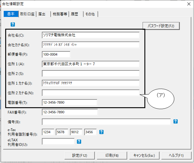Screen dimensions: 194x163
Task: Edit the 住所1 address field
Action: point(91,64)
